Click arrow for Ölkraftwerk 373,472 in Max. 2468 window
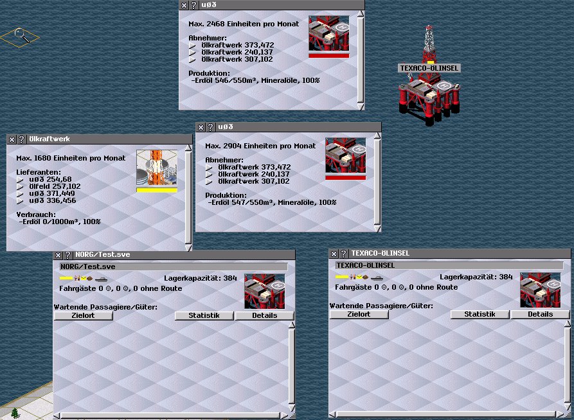 coord(192,45)
